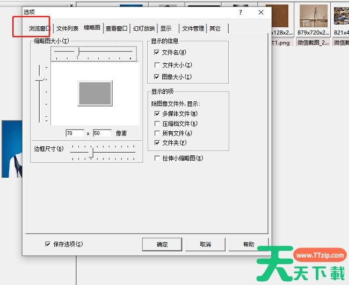
Task: Uncheck 多媒体文件(M) option
Action: coord(157,114)
